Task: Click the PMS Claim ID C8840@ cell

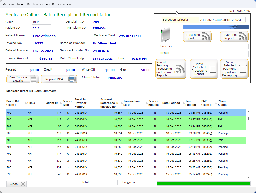Action: pos(207,133)
